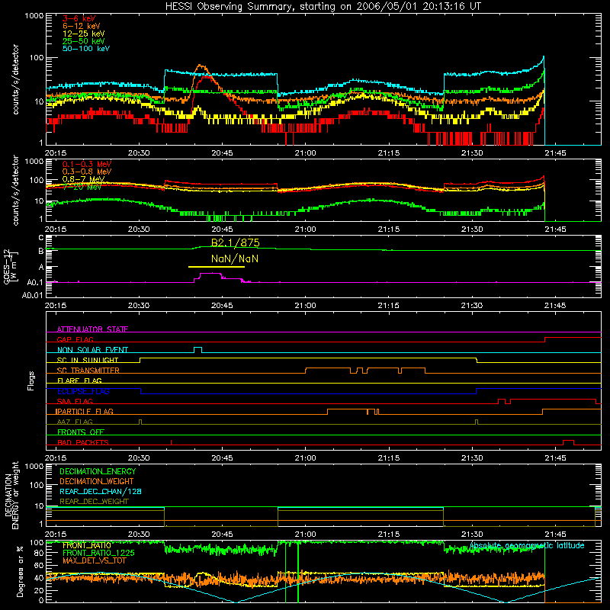Click the REAR_DEC_WEIGHT legend label
This screenshot has width=610, height=610.
pyautogui.click(x=94, y=502)
